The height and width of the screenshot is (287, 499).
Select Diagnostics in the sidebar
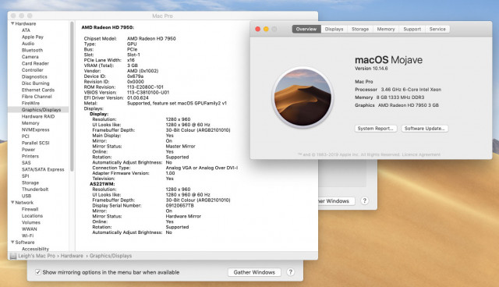tap(34, 76)
